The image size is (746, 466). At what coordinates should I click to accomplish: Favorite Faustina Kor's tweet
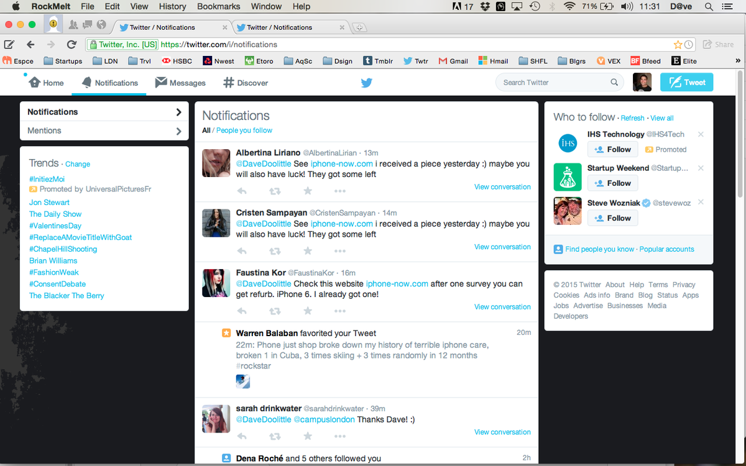click(307, 311)
